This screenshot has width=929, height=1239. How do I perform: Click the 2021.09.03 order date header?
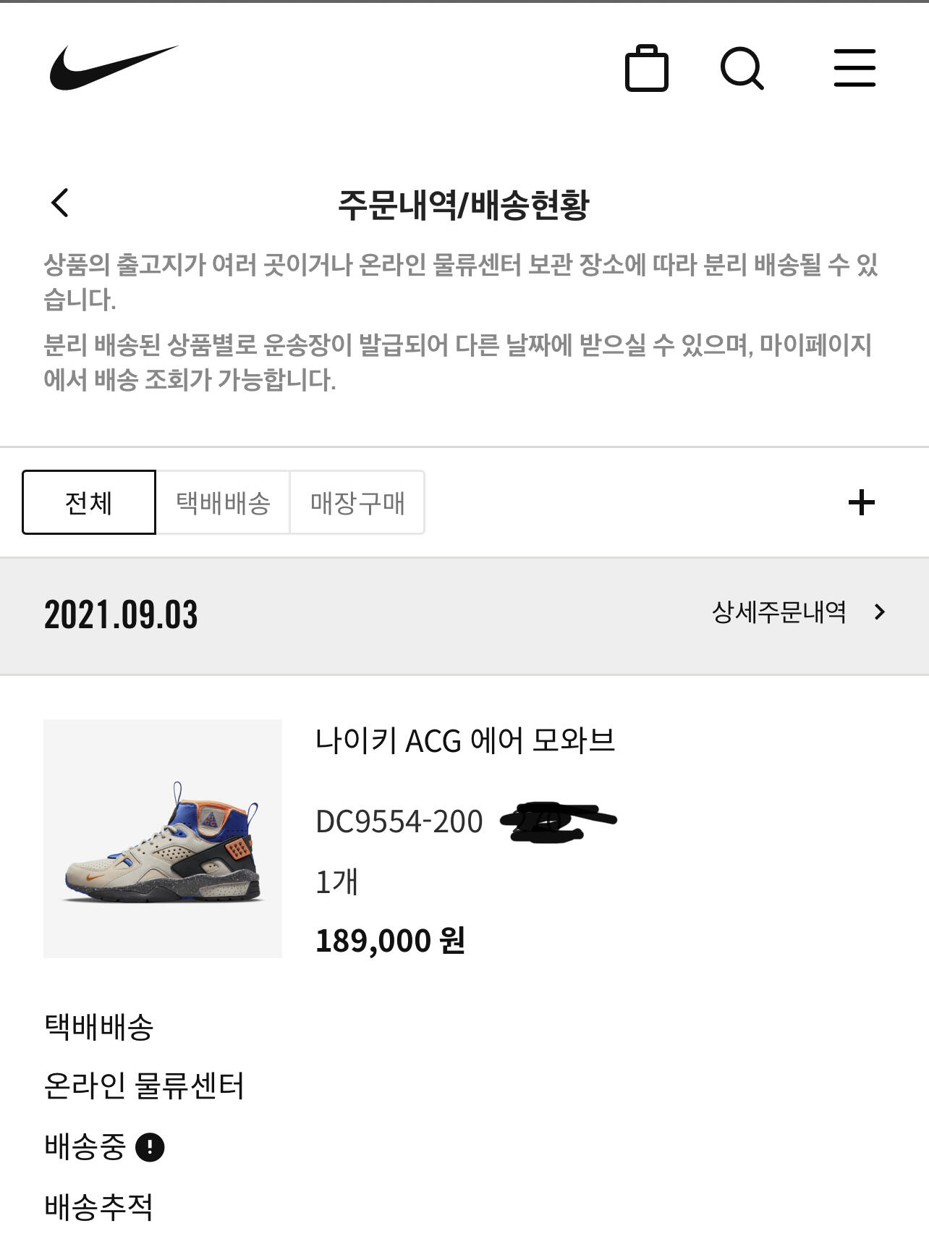121,615
